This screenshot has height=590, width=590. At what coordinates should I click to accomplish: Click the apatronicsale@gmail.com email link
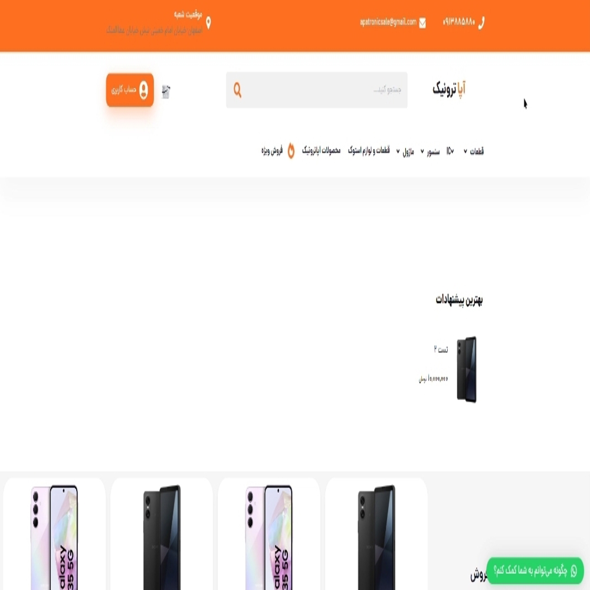(388, 22)
